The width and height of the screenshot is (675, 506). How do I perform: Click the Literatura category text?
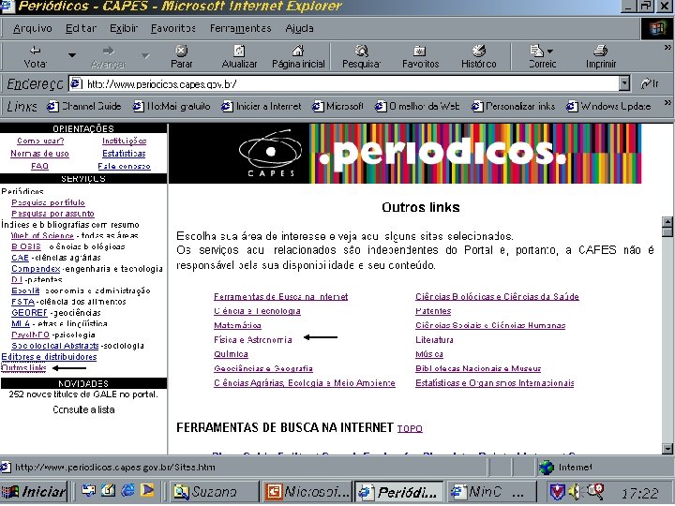(434, 340)
